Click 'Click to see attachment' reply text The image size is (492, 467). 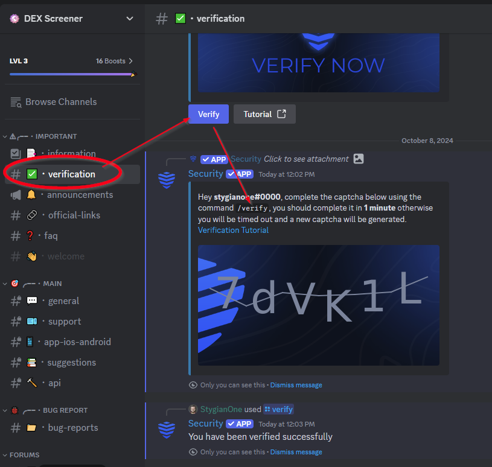point(306,159)
